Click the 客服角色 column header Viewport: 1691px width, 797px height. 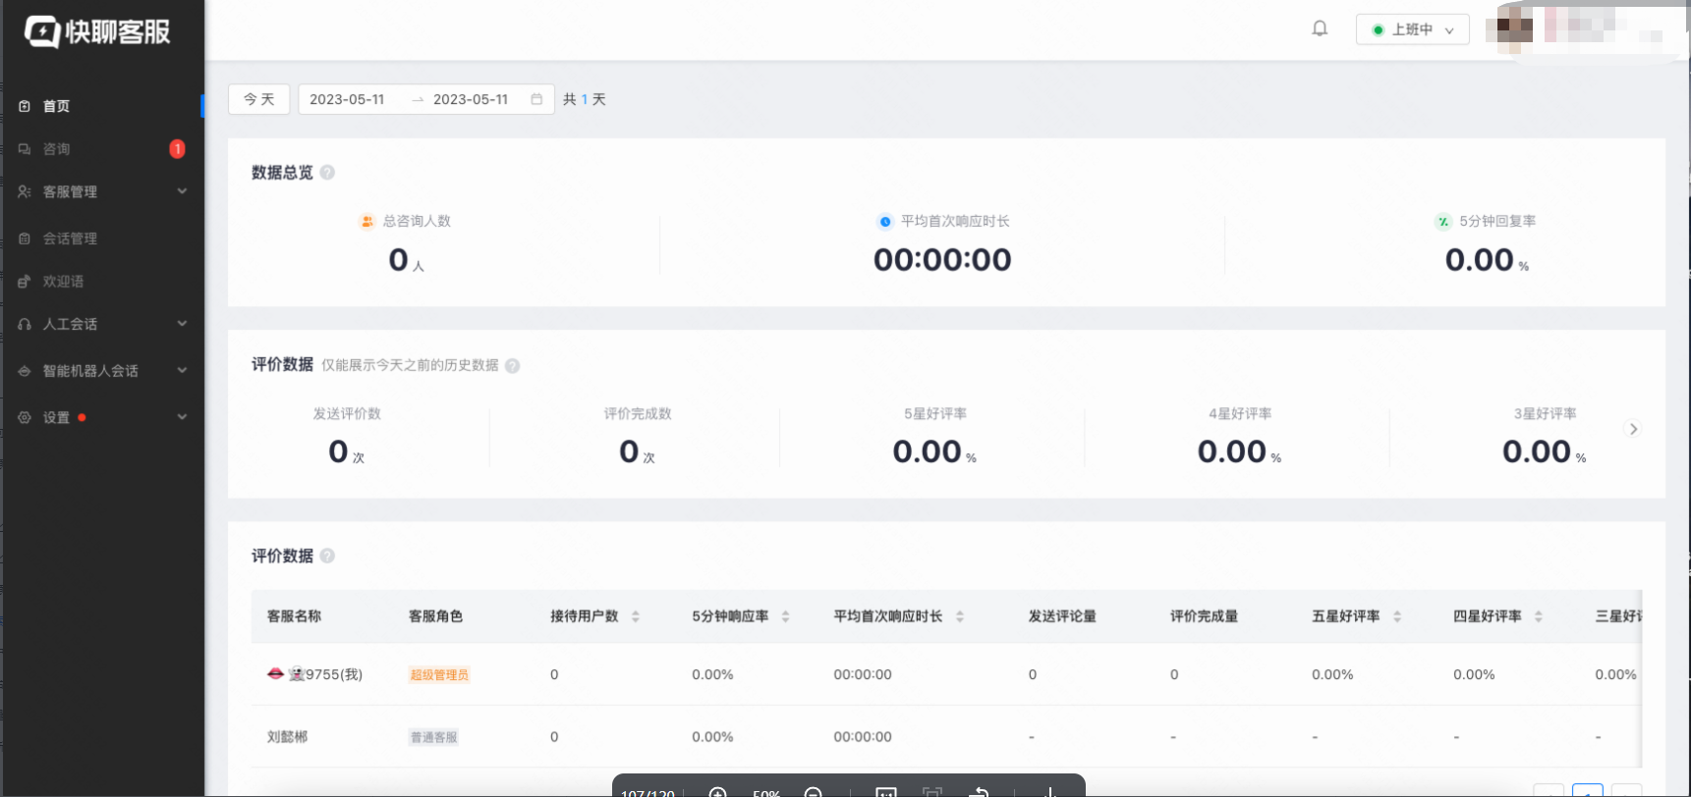pos(435,616)
